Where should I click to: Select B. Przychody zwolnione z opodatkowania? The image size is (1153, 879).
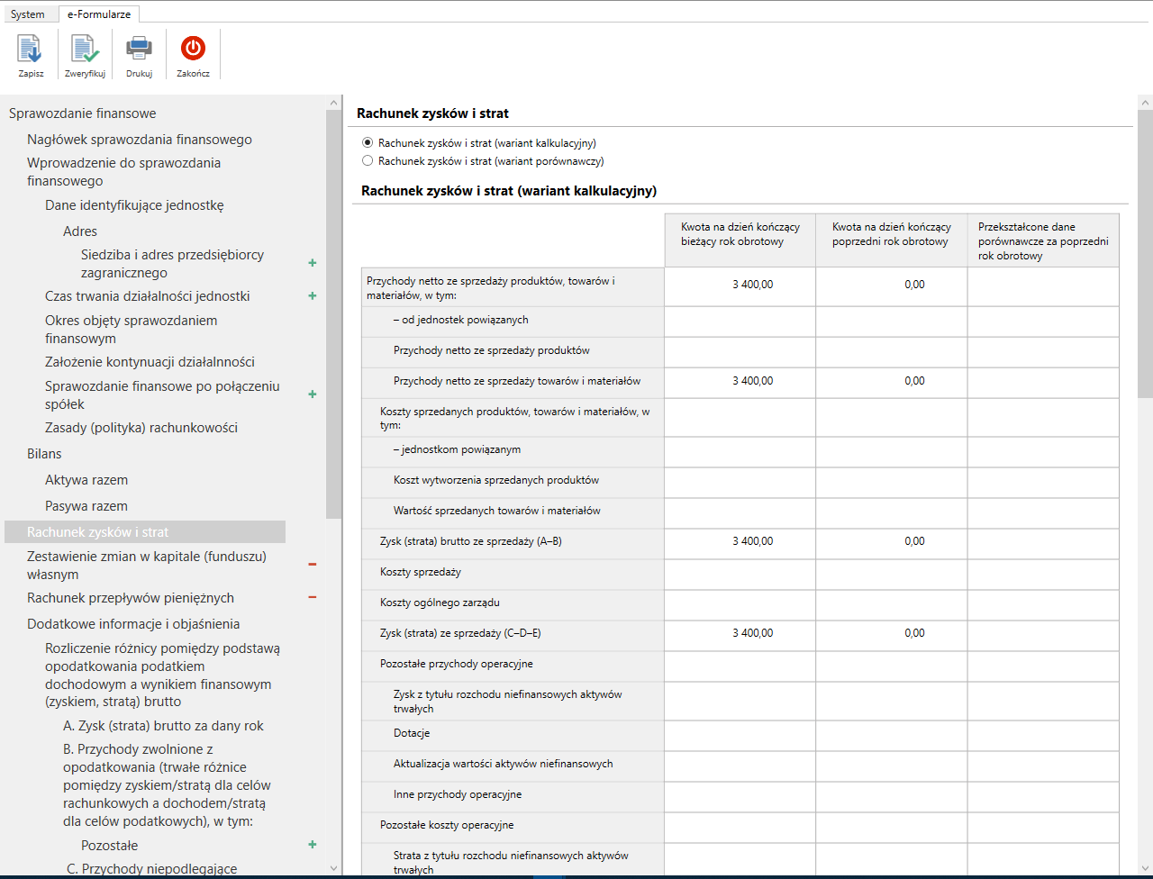(x=168, y=785)
